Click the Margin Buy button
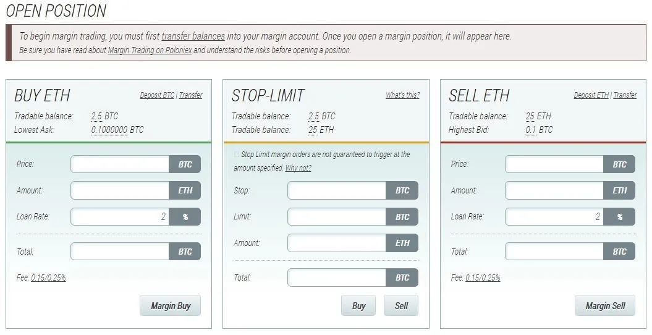 tap(171, 306)
